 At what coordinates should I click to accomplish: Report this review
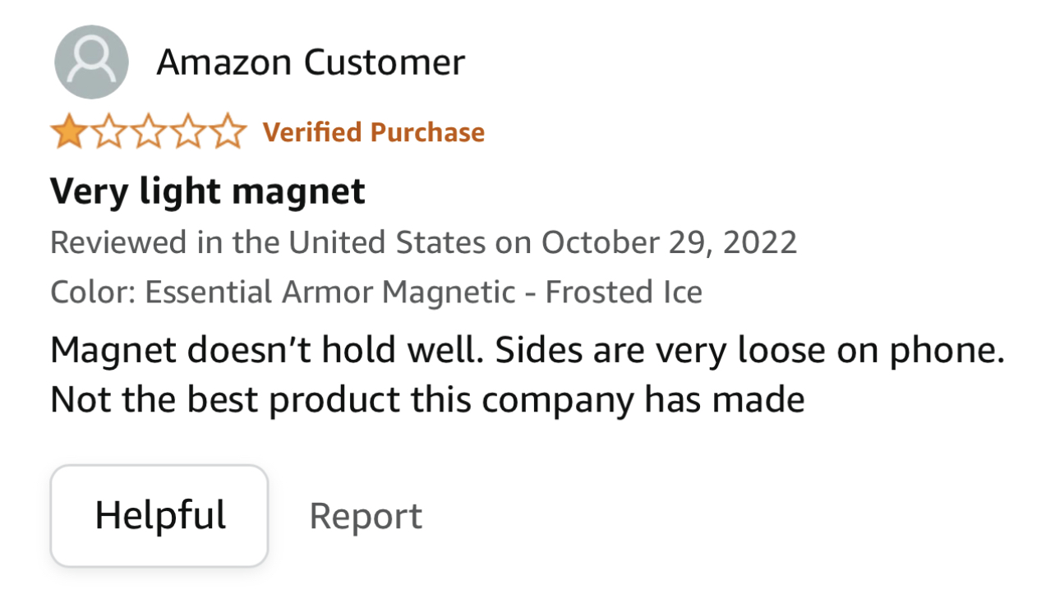click(366, 516)
